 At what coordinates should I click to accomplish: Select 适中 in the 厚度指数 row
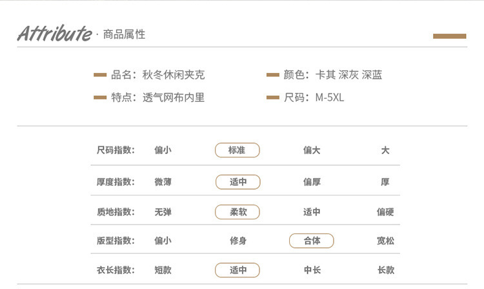pos(237,182)
